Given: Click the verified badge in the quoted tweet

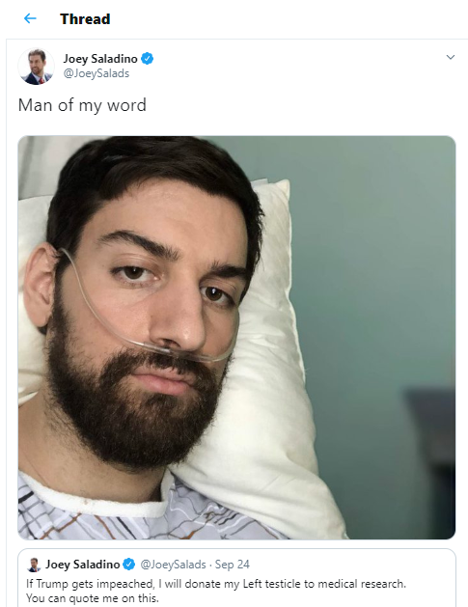Looking at the screenshot, I should [129, 565].
